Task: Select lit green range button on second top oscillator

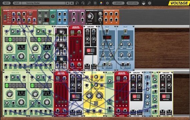Action: click(x=39, y=39)
